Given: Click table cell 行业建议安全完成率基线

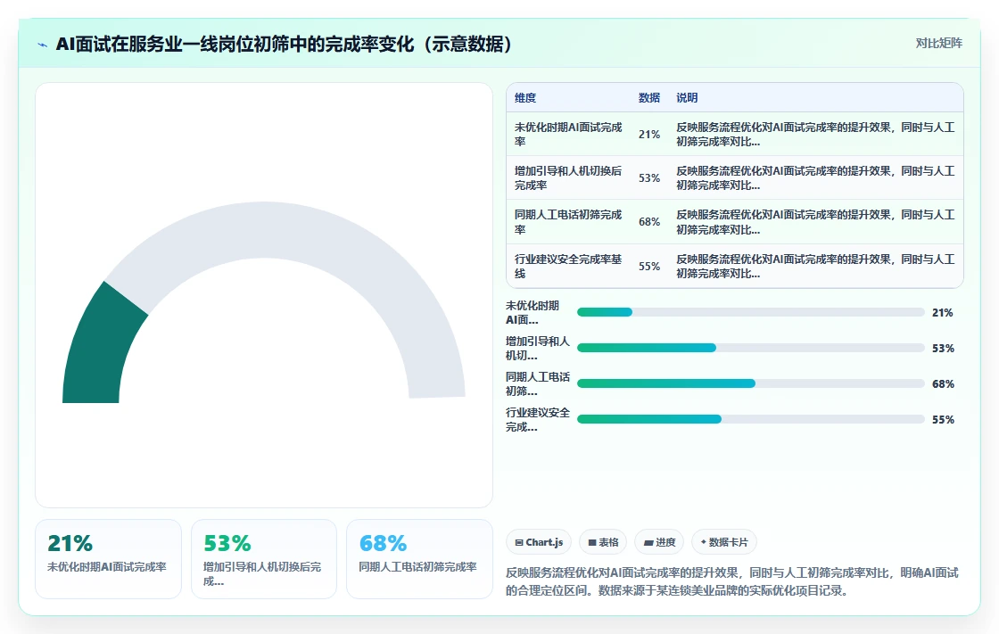Looking at the screenshot, I should point(568,267).
